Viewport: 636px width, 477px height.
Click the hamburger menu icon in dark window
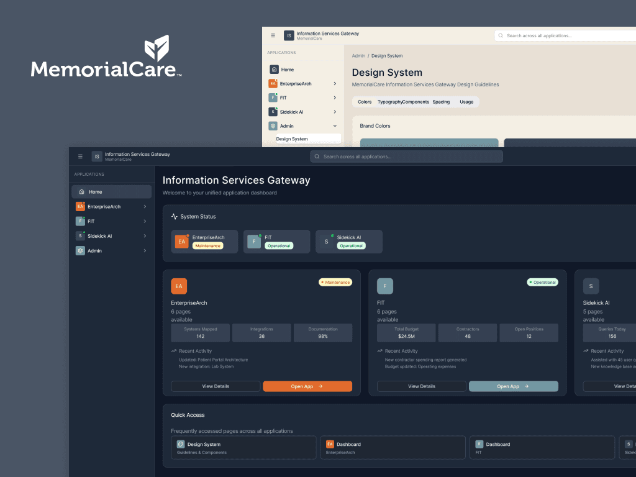point(80,157)
